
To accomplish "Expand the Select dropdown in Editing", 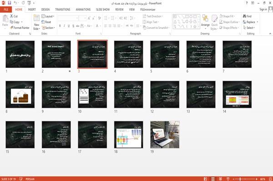I will [x=249, y=28].
